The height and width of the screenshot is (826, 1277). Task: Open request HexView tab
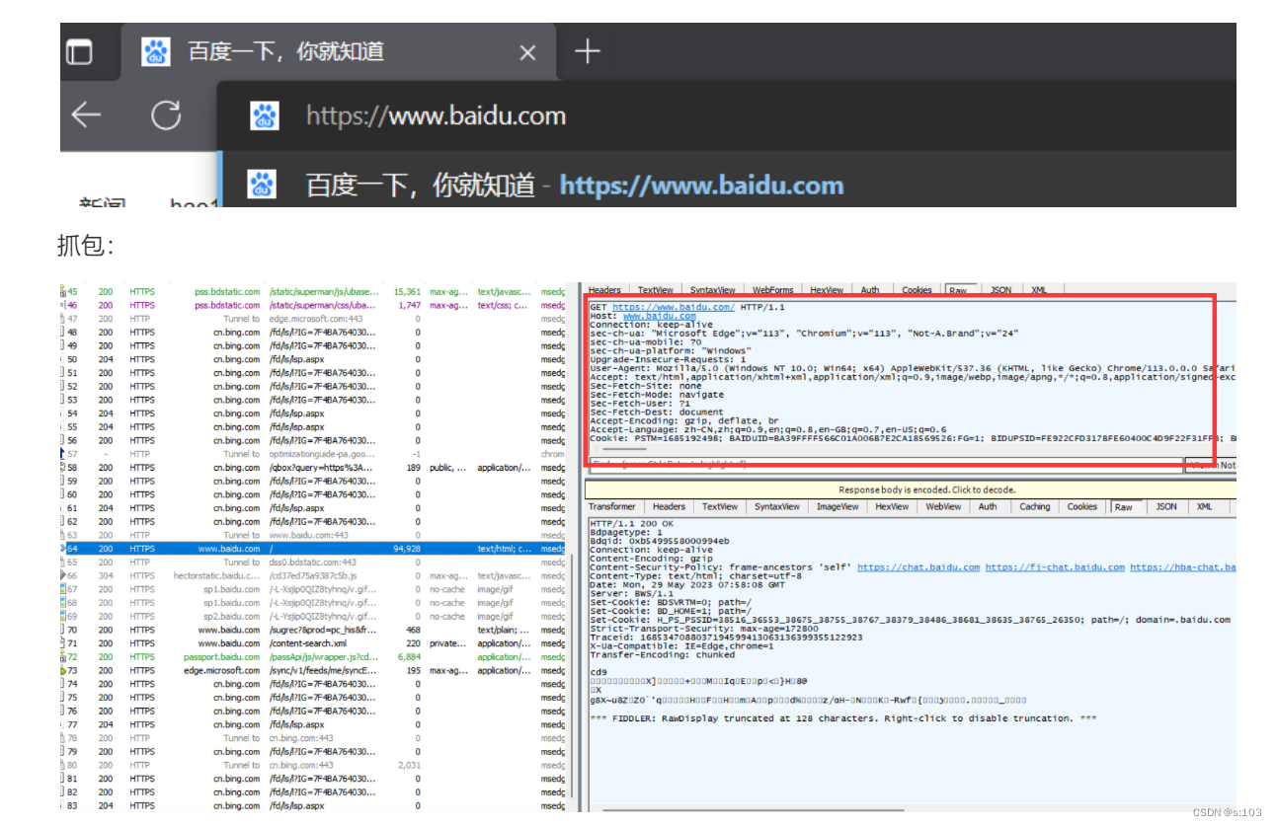(827, 290)
